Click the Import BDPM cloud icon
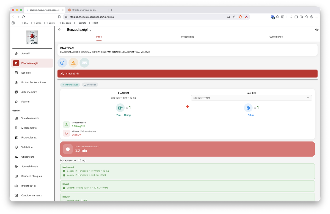This screenshot has width=330, height=214. pos(16,186)
